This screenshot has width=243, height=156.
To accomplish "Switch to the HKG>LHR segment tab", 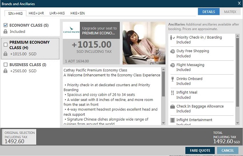I will [x=36, y=13].
